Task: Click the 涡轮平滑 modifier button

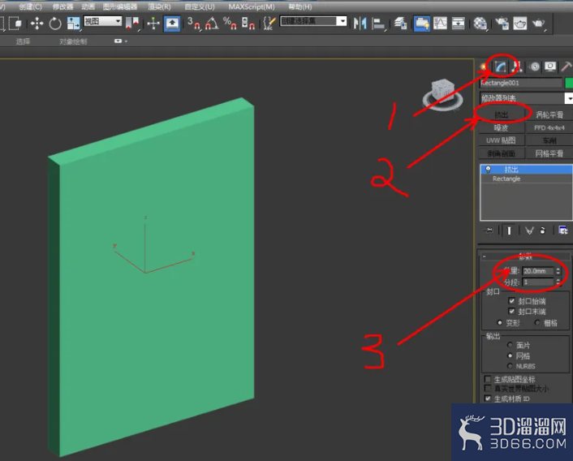Action: point(549,114)
